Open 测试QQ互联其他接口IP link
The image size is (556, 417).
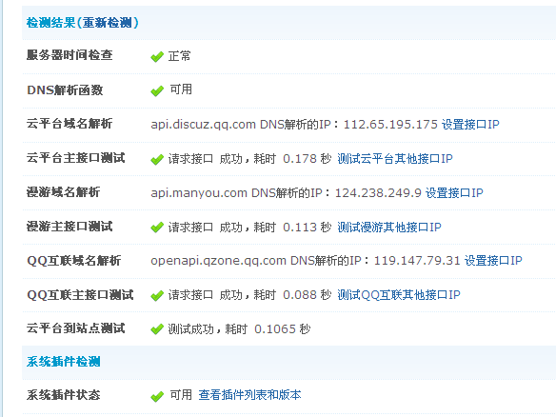click(x=399, y=295)
